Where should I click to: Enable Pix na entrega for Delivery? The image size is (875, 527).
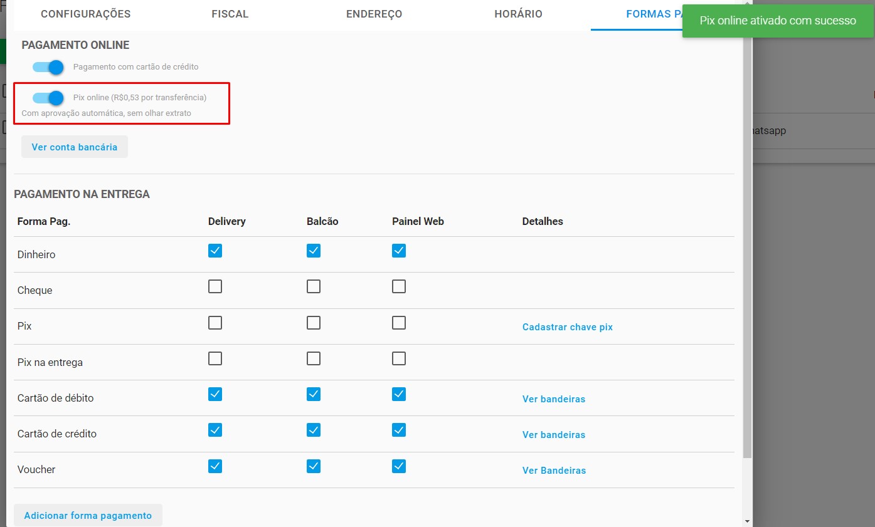coord(215,358)
